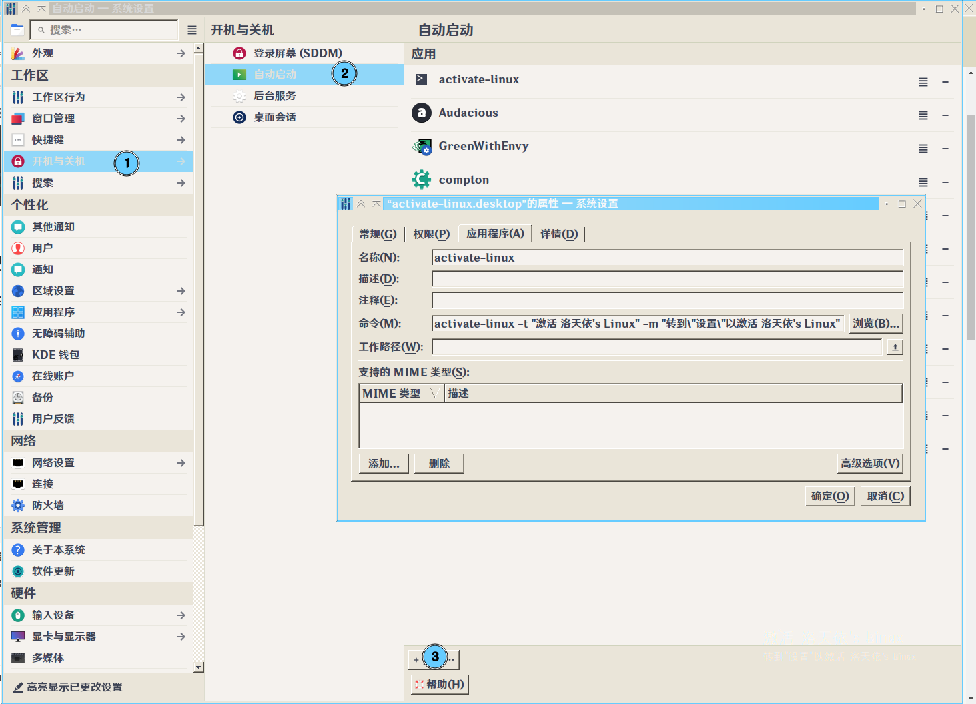Click into the 命令(M) input field

637,324
